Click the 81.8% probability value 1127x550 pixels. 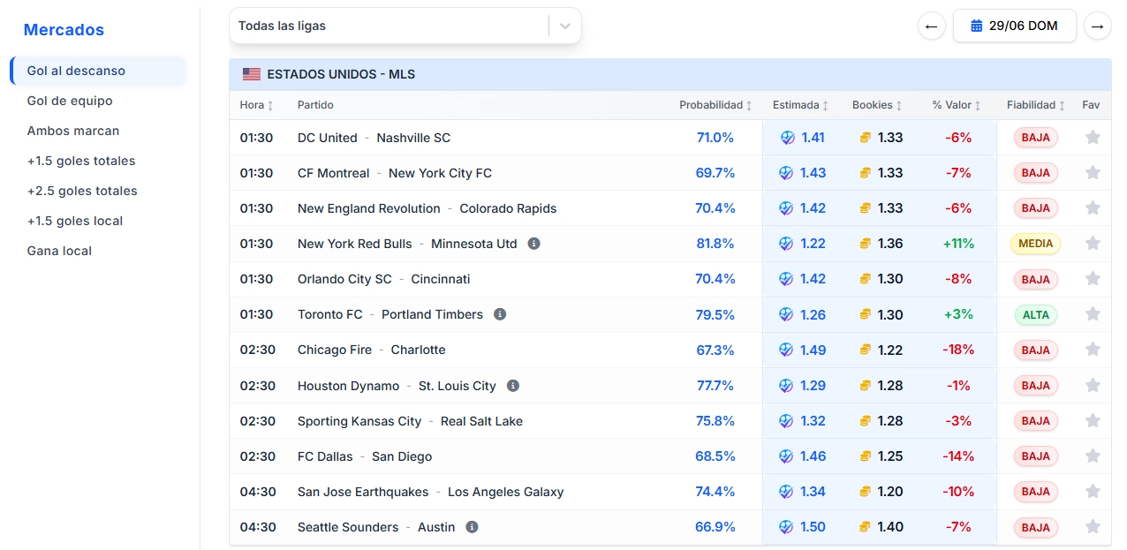(715, 244)
